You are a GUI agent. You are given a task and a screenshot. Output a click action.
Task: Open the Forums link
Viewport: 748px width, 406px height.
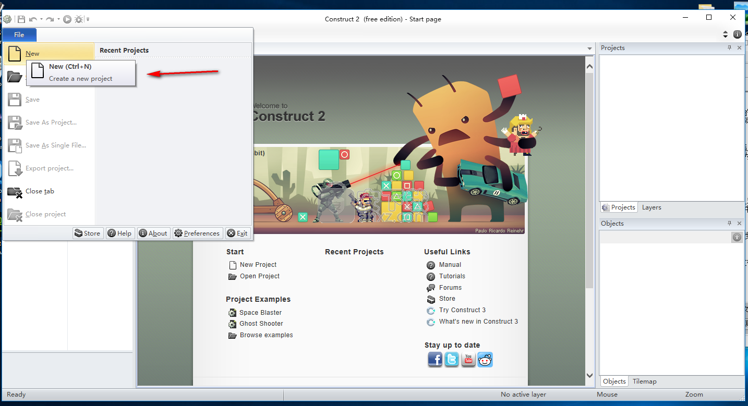(x=450, y=288)
